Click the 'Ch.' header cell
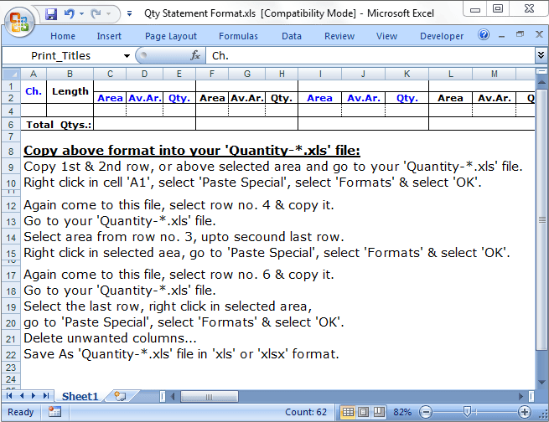549x422 pixels. pos(34,91)
